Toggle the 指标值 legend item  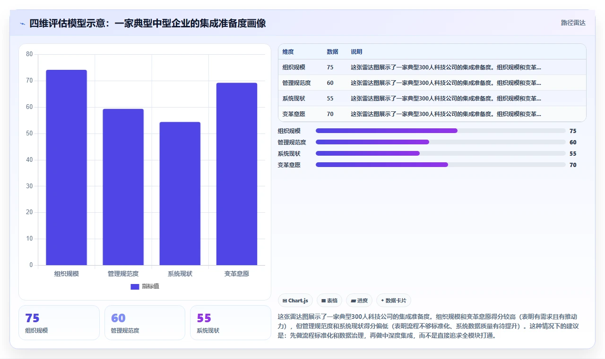(x=145, y=286)
